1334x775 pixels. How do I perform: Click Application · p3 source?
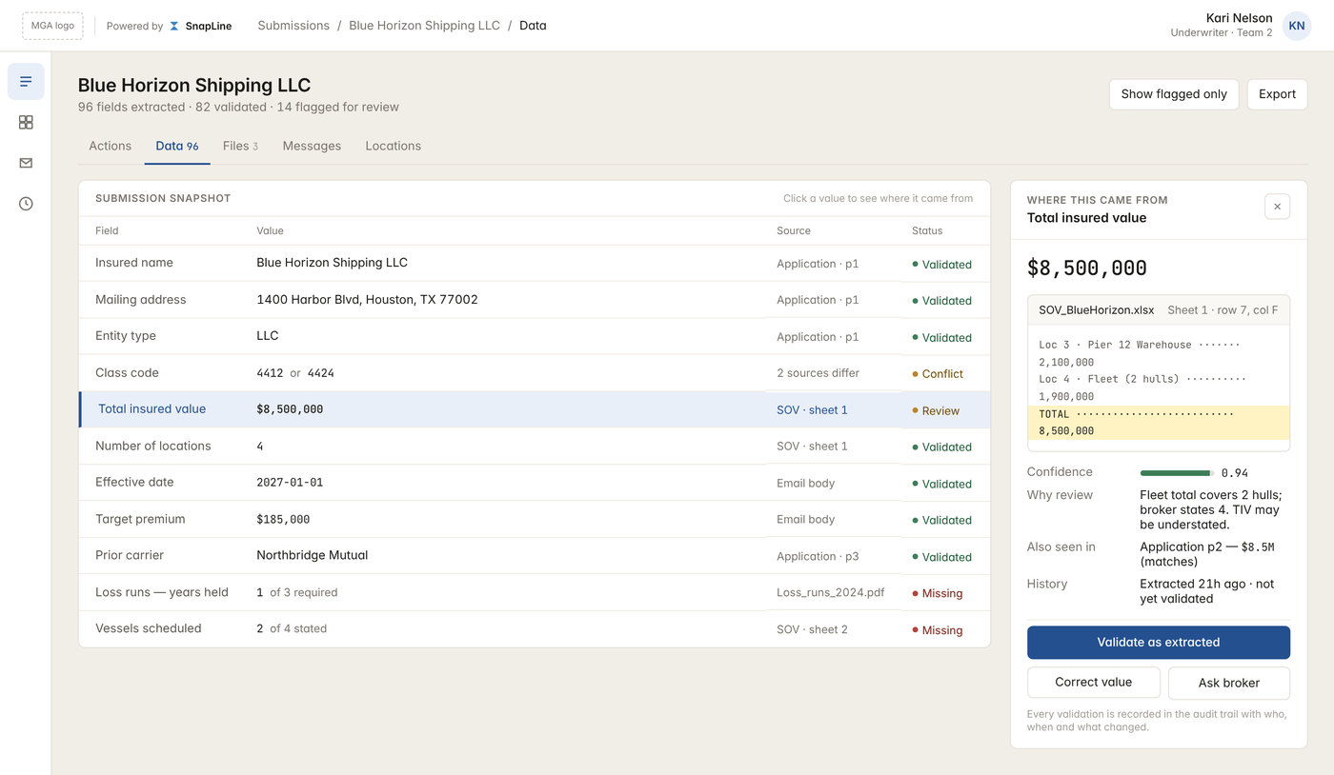pyautogui.click(x=818, y=556)
